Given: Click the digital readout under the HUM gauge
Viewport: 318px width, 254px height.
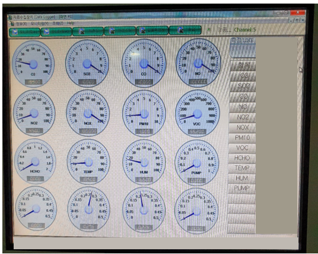Looking at the screenshot, I should pyautogui.click(x=144, y=180).
